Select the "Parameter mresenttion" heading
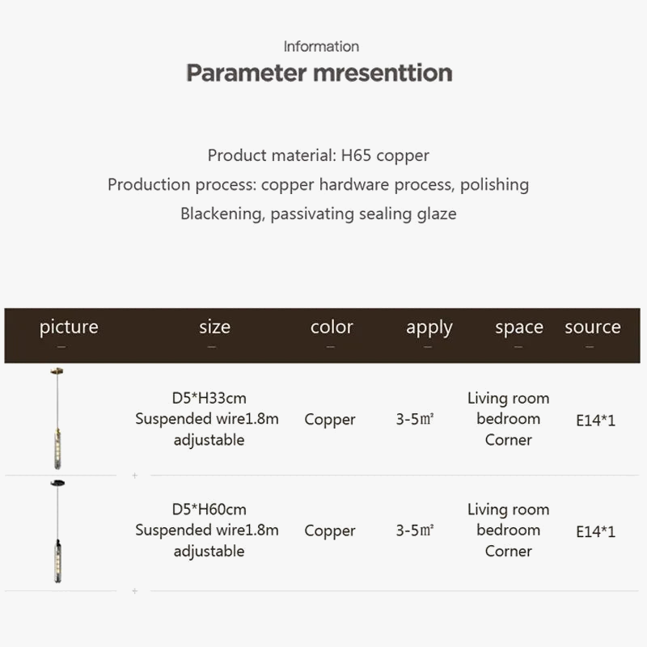647x647 pixels. [x=319, y=73]
